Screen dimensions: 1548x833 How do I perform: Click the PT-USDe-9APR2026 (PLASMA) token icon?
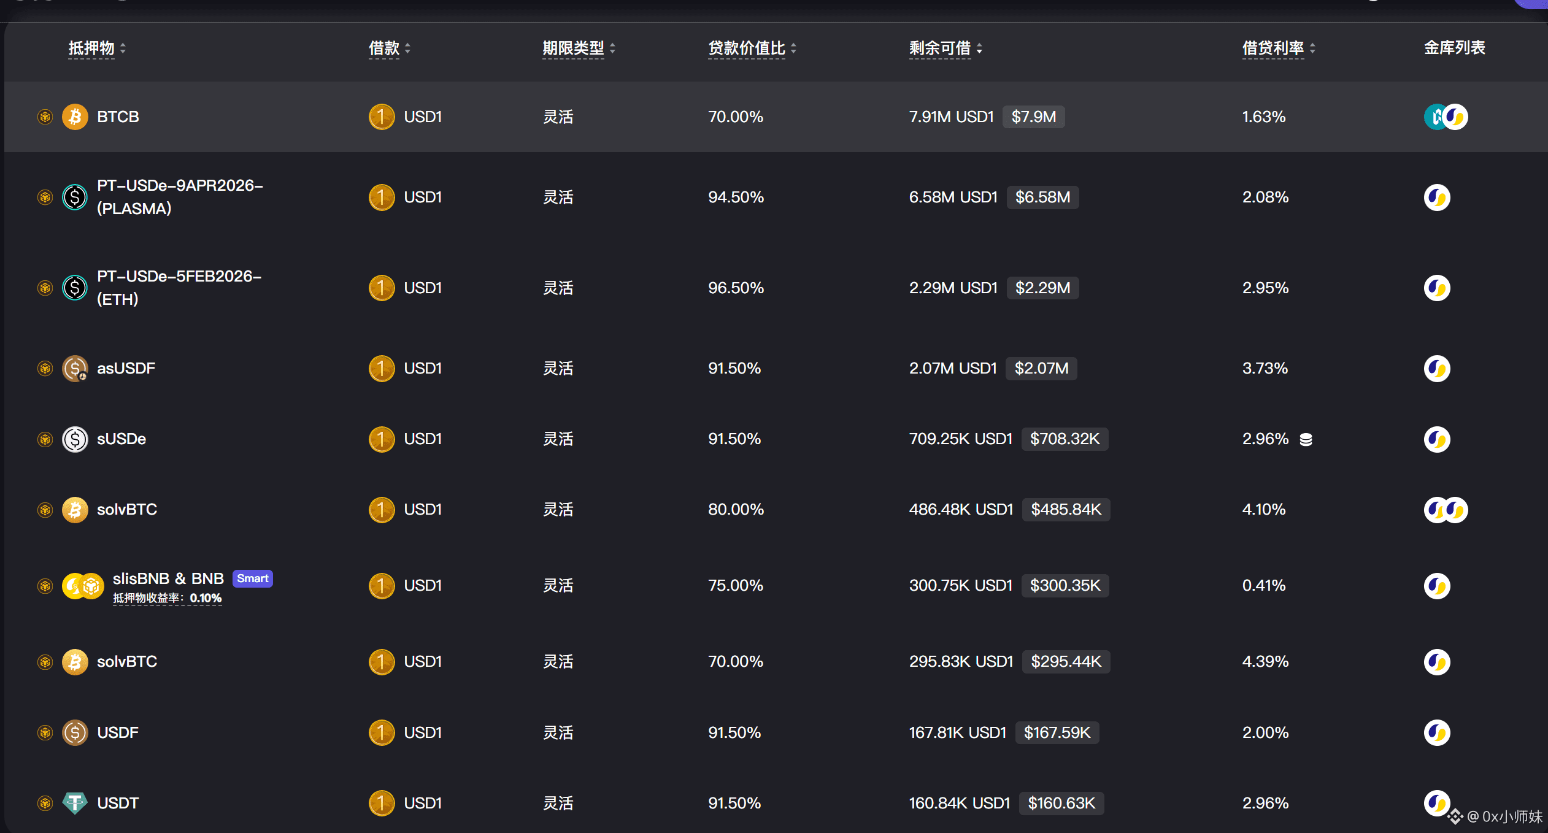point(75,197)
